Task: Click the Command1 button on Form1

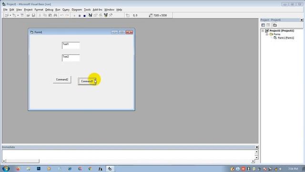Action: point(87,81)
